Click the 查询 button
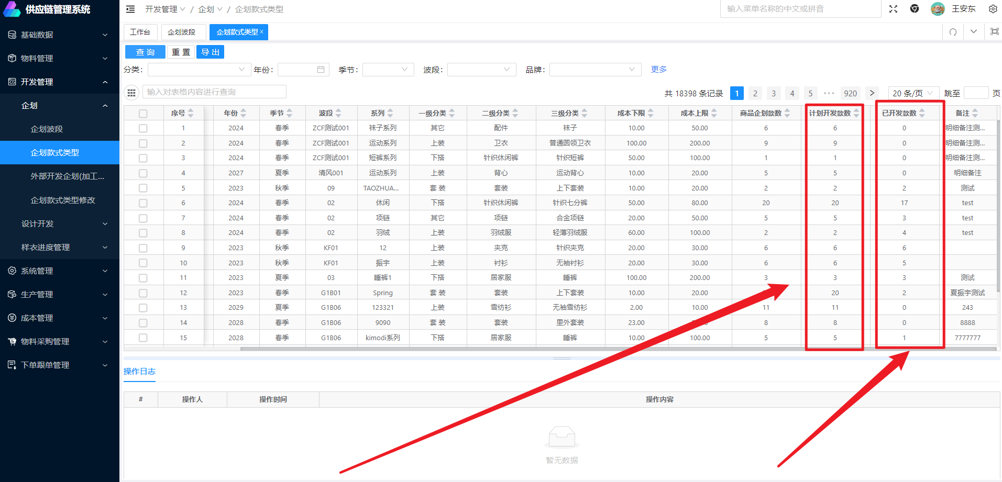 click(x=145, y=52)
